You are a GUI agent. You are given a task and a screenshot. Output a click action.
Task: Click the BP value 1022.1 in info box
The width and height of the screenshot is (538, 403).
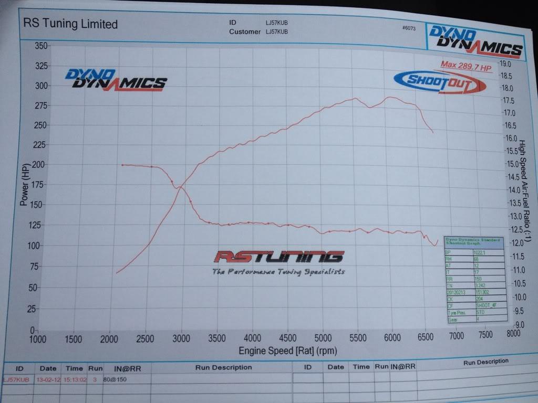(x=479, y=252)
